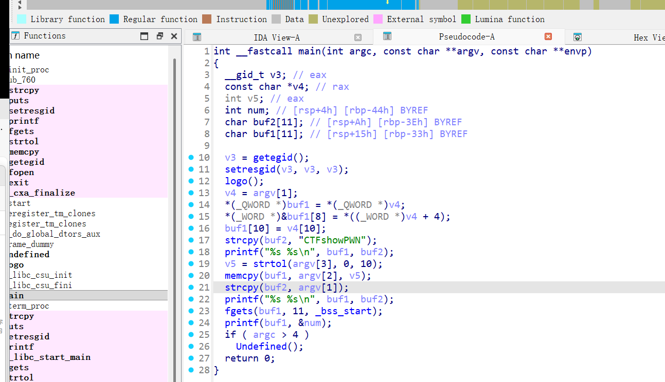Select memcpy in the Functions list
Viewport: 665px width, 382px height.
click(88, 151)
